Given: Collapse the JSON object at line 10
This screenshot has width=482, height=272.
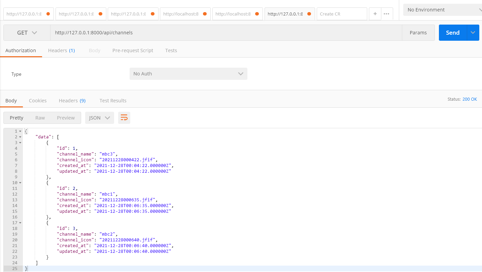Looking at the screenshot, I should tap(20, 182).
